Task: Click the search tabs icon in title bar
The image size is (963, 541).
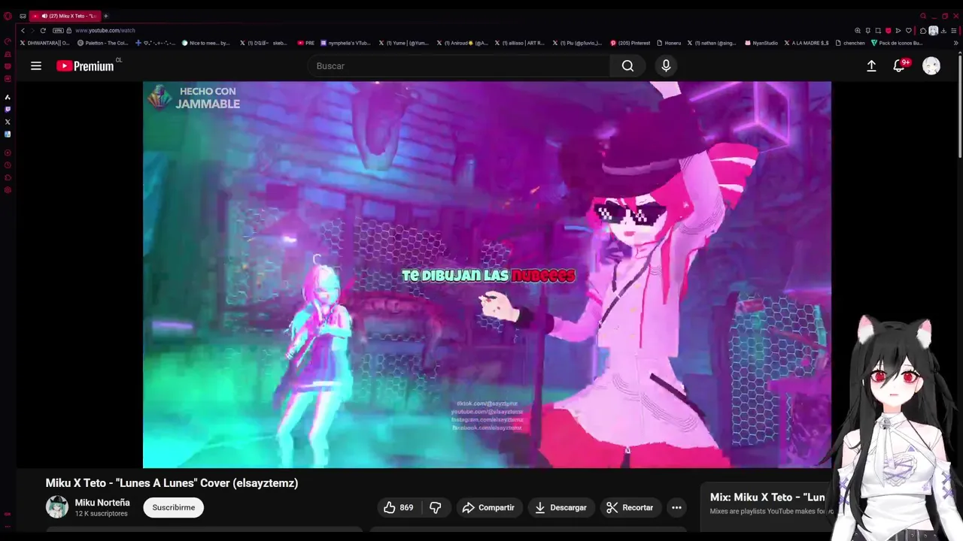Action: 923,16
